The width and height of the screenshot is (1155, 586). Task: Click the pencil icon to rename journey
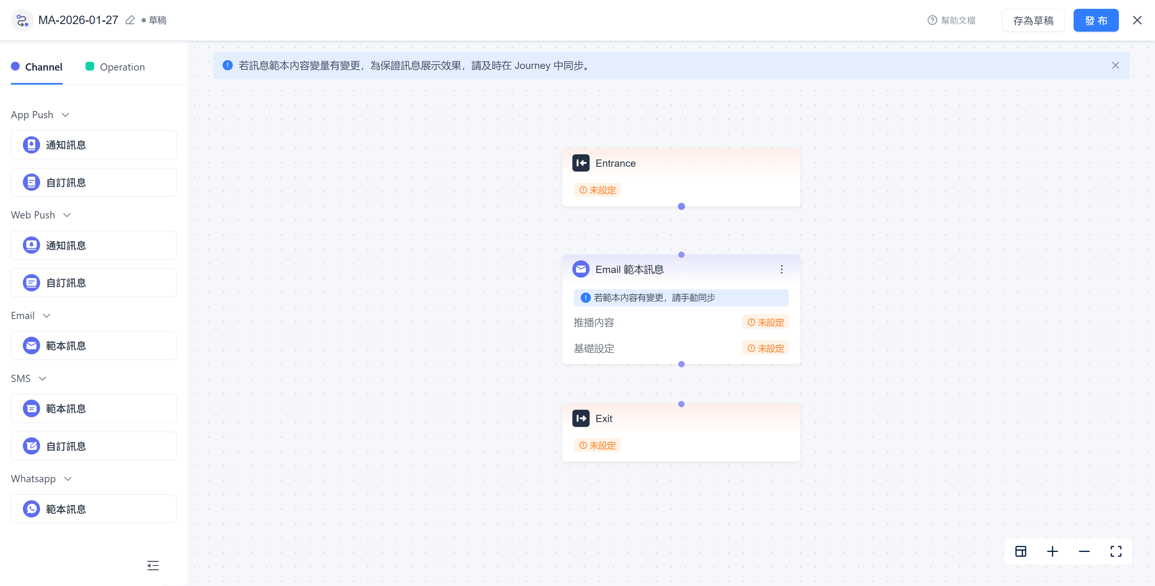click(130, 20)
